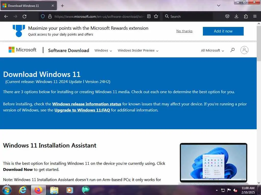Click the Microsoft Rewards medal icon
This screenshot has height=195, width=261.
click(x=19, y=31)
